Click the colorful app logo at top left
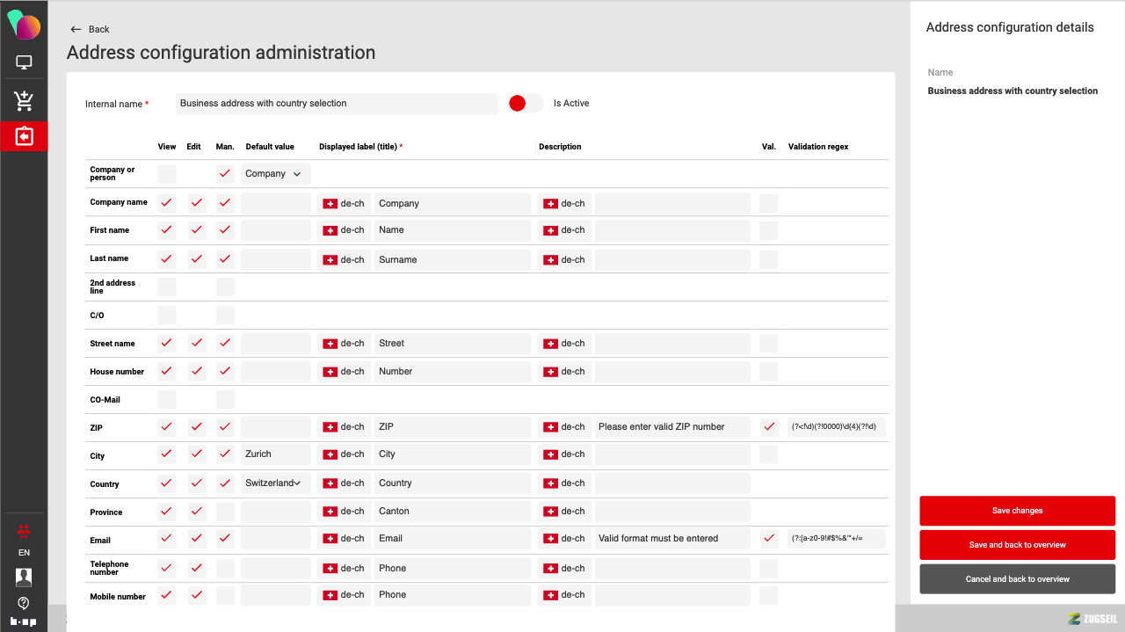Screen dimensions: 1125x632 click(x=24, y=25)
